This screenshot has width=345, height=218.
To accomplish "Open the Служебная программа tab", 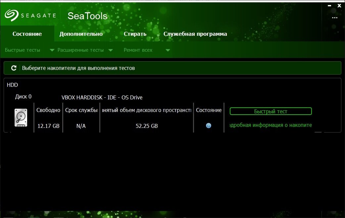I will [x=195, y=34].
